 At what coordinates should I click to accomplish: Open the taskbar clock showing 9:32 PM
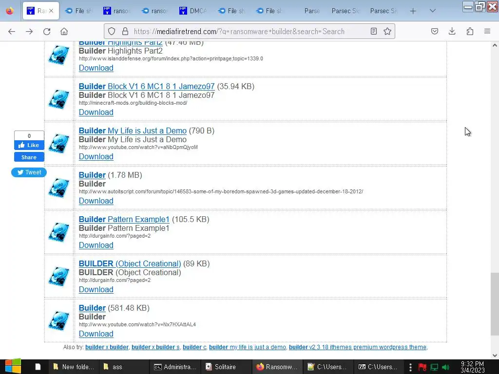click(x=472, y=367)
